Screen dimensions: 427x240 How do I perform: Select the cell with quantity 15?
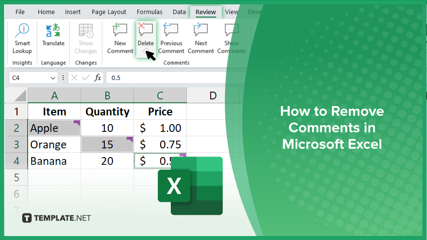tap(107, 144)
